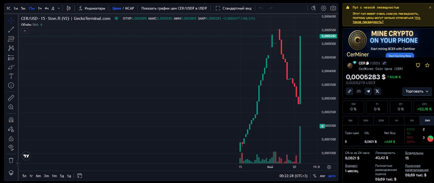Close the low liquidity warning
The image size is (434, 183).
pos(430,7)
